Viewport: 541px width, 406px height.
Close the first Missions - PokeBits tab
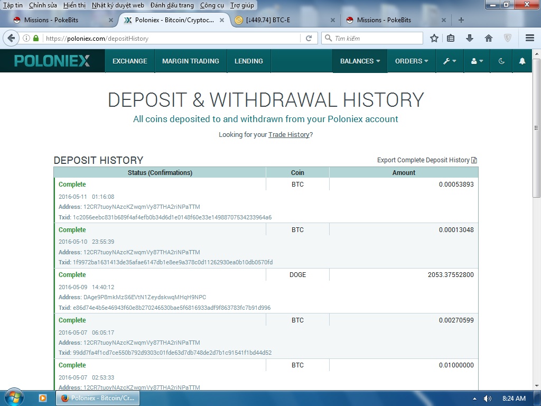tap(111, 20)
